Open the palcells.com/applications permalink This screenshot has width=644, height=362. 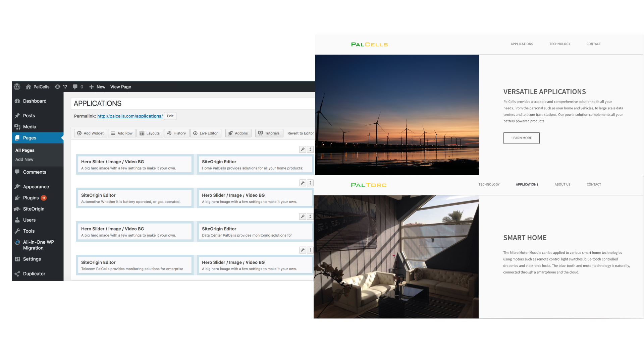[130, 116]
